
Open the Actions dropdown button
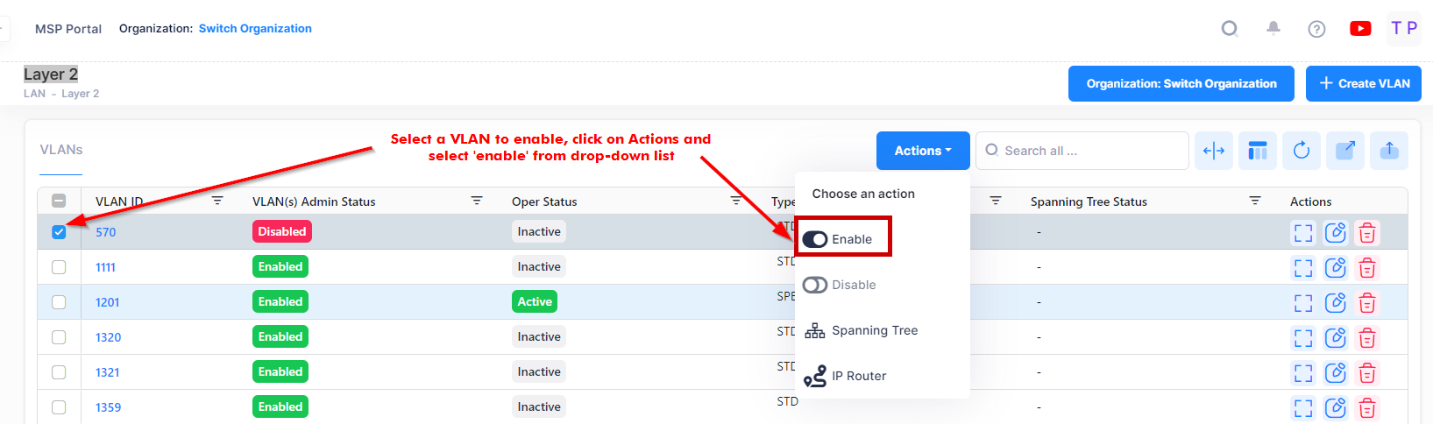(x=922, y=151)
